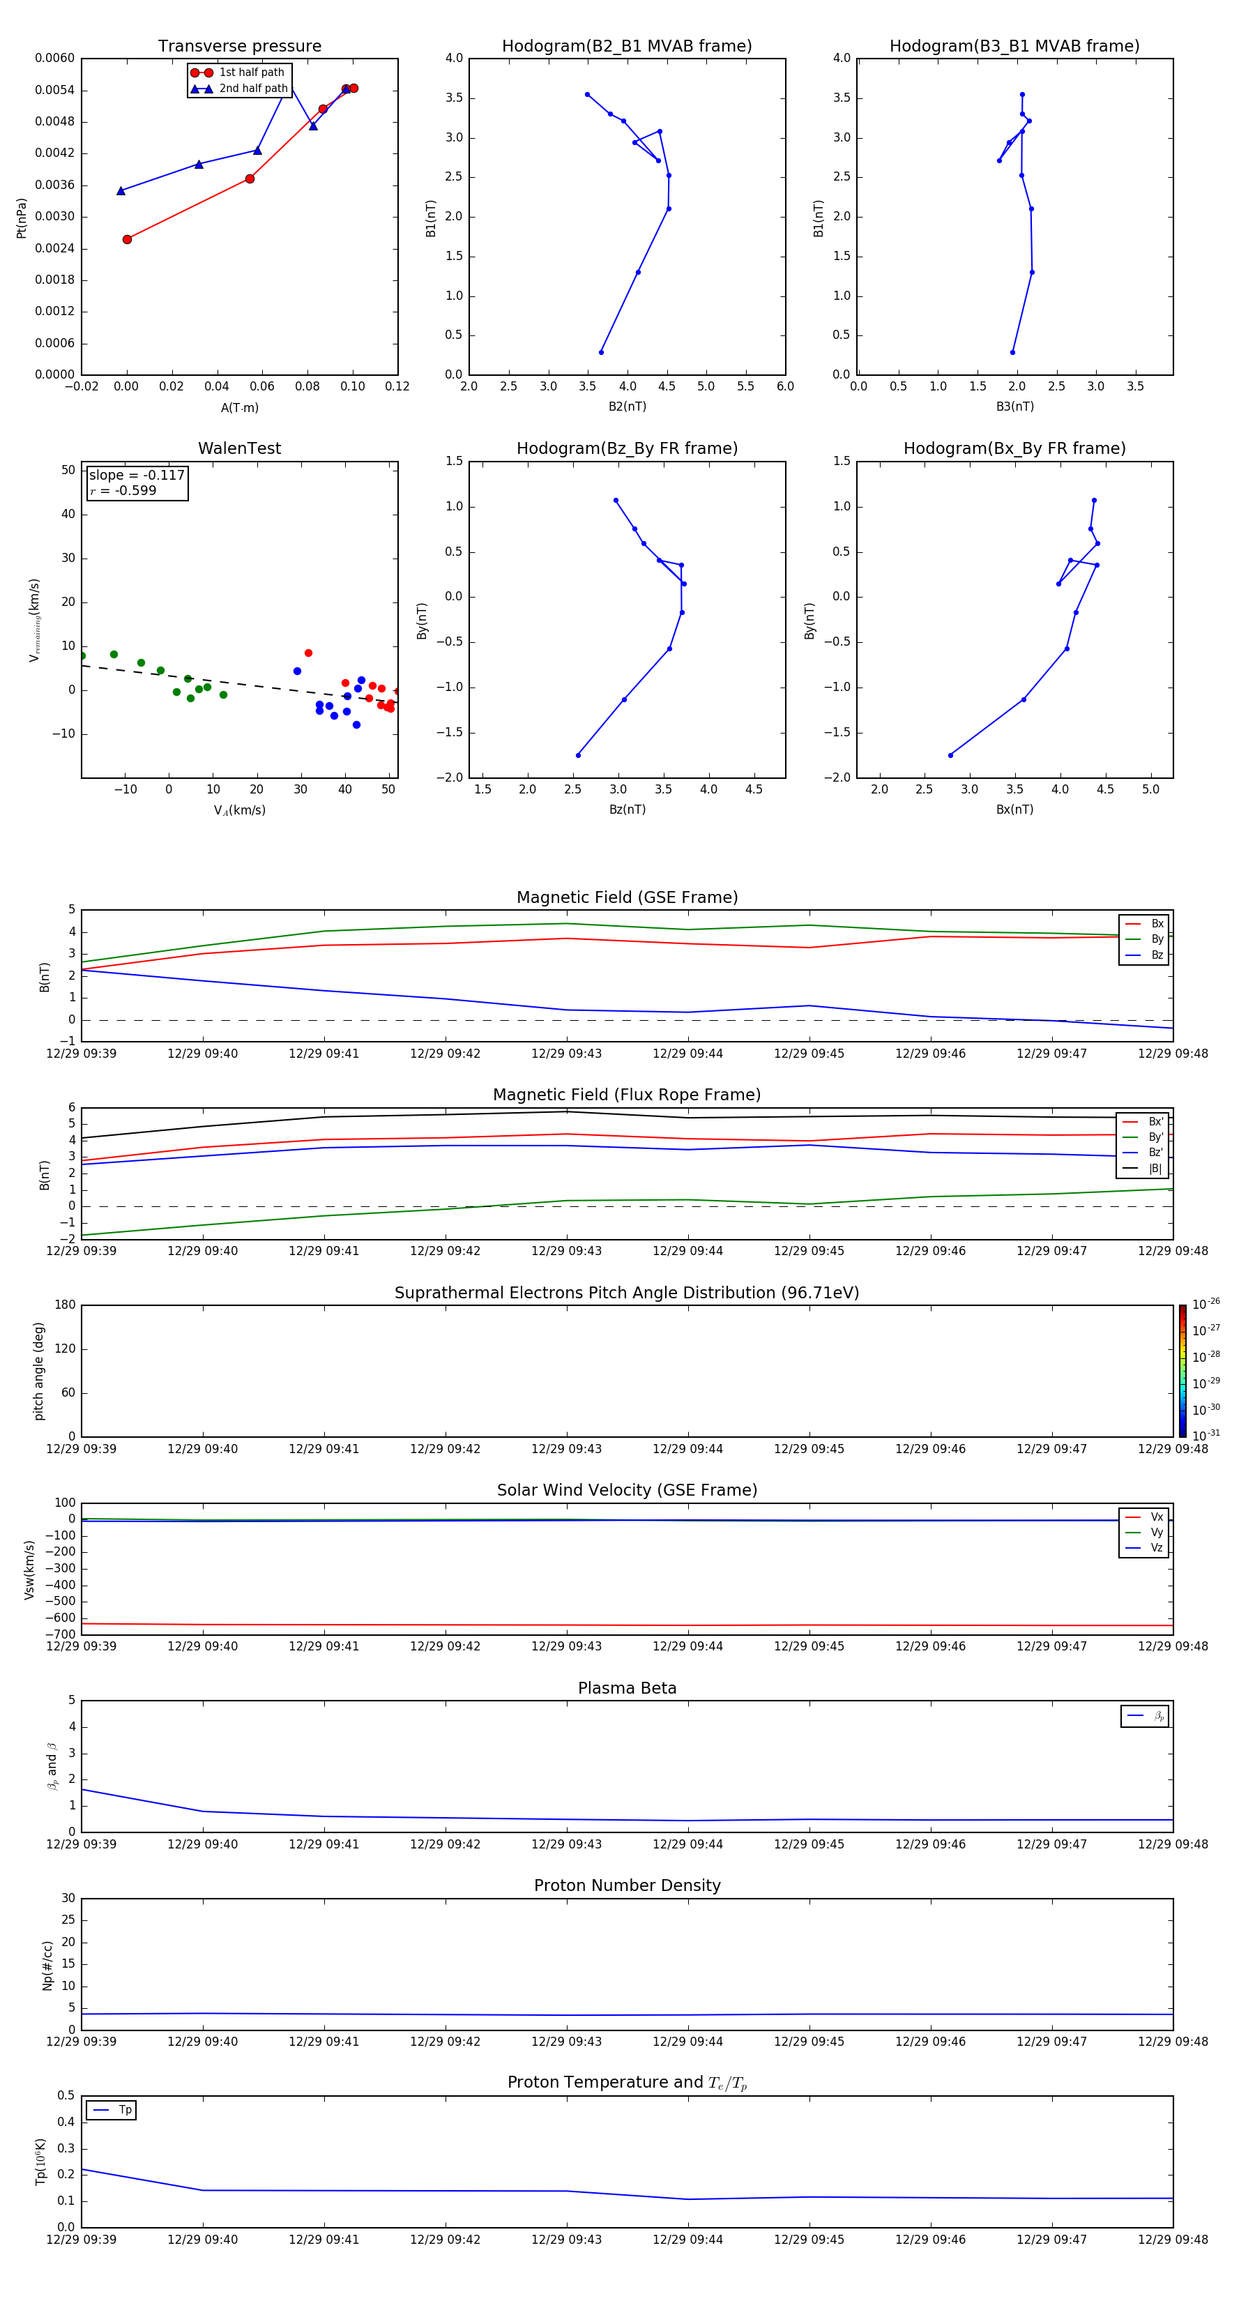Image resolution: width=1255 pixels, height=2301 pixels.
Task: Click the lowest red marker in Transverse pressure
Action: [x=127, y=239]
